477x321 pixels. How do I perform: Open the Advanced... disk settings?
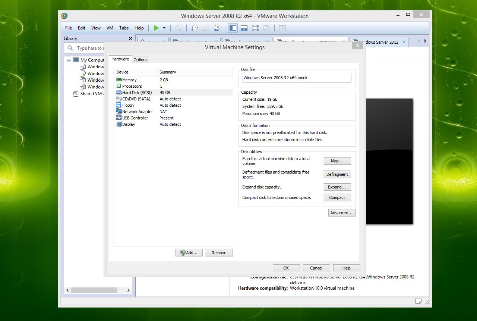click(342, 213)
